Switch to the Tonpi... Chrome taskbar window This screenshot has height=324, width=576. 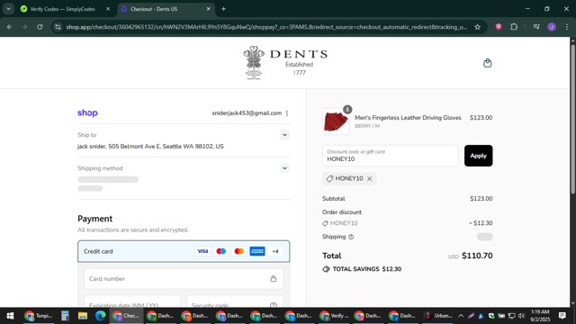tap(39, 316)
